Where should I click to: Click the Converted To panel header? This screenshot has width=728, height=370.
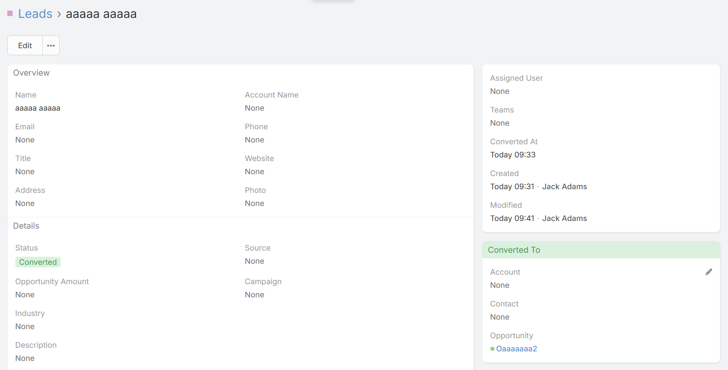click(x=514, y=250)
